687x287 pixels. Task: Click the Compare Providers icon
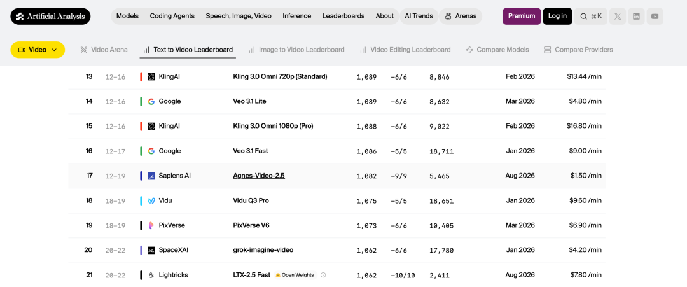click(547, 50)
